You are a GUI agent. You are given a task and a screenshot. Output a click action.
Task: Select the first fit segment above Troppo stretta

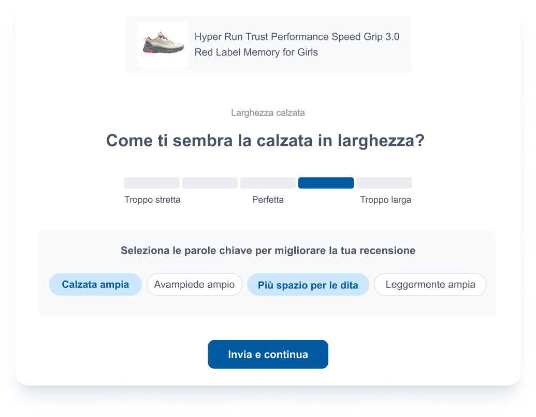(152, 183)
